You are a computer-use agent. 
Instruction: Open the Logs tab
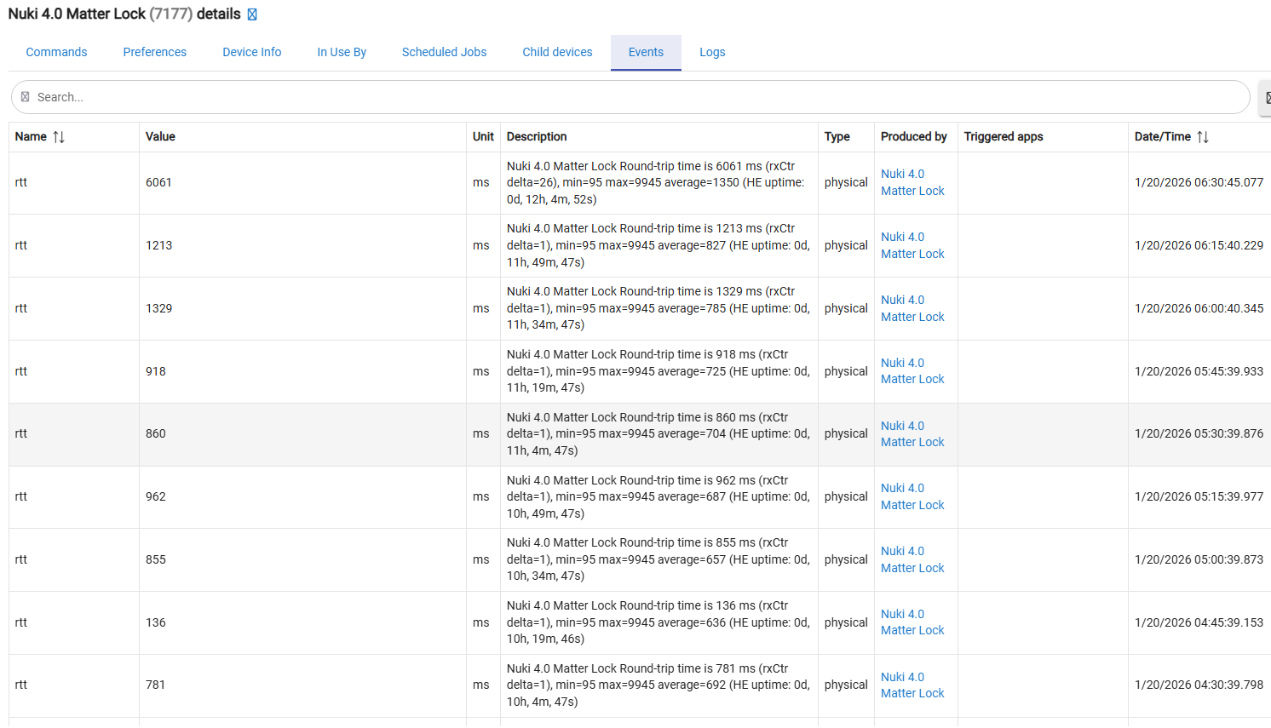[712, 52]
